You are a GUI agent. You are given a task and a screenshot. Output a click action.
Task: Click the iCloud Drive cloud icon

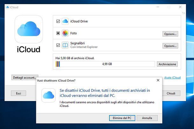point(65,21)
